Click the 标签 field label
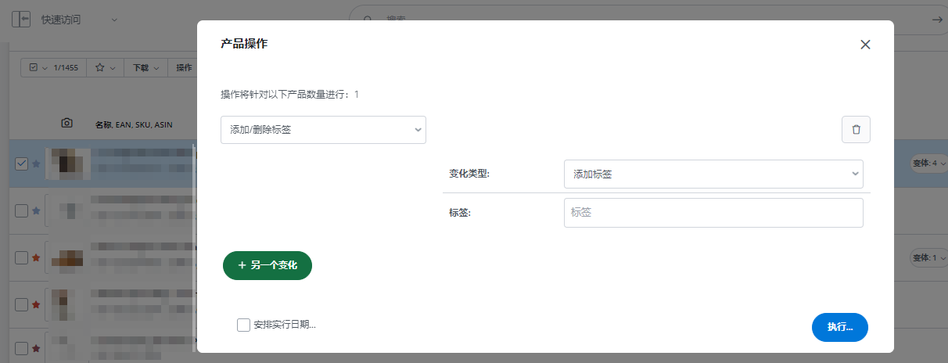Image resolution: width=948 pixels, height=363 pixels. pyautogui.click(x=459, y=213)
